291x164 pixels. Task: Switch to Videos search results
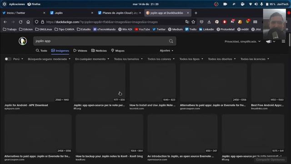80,51
